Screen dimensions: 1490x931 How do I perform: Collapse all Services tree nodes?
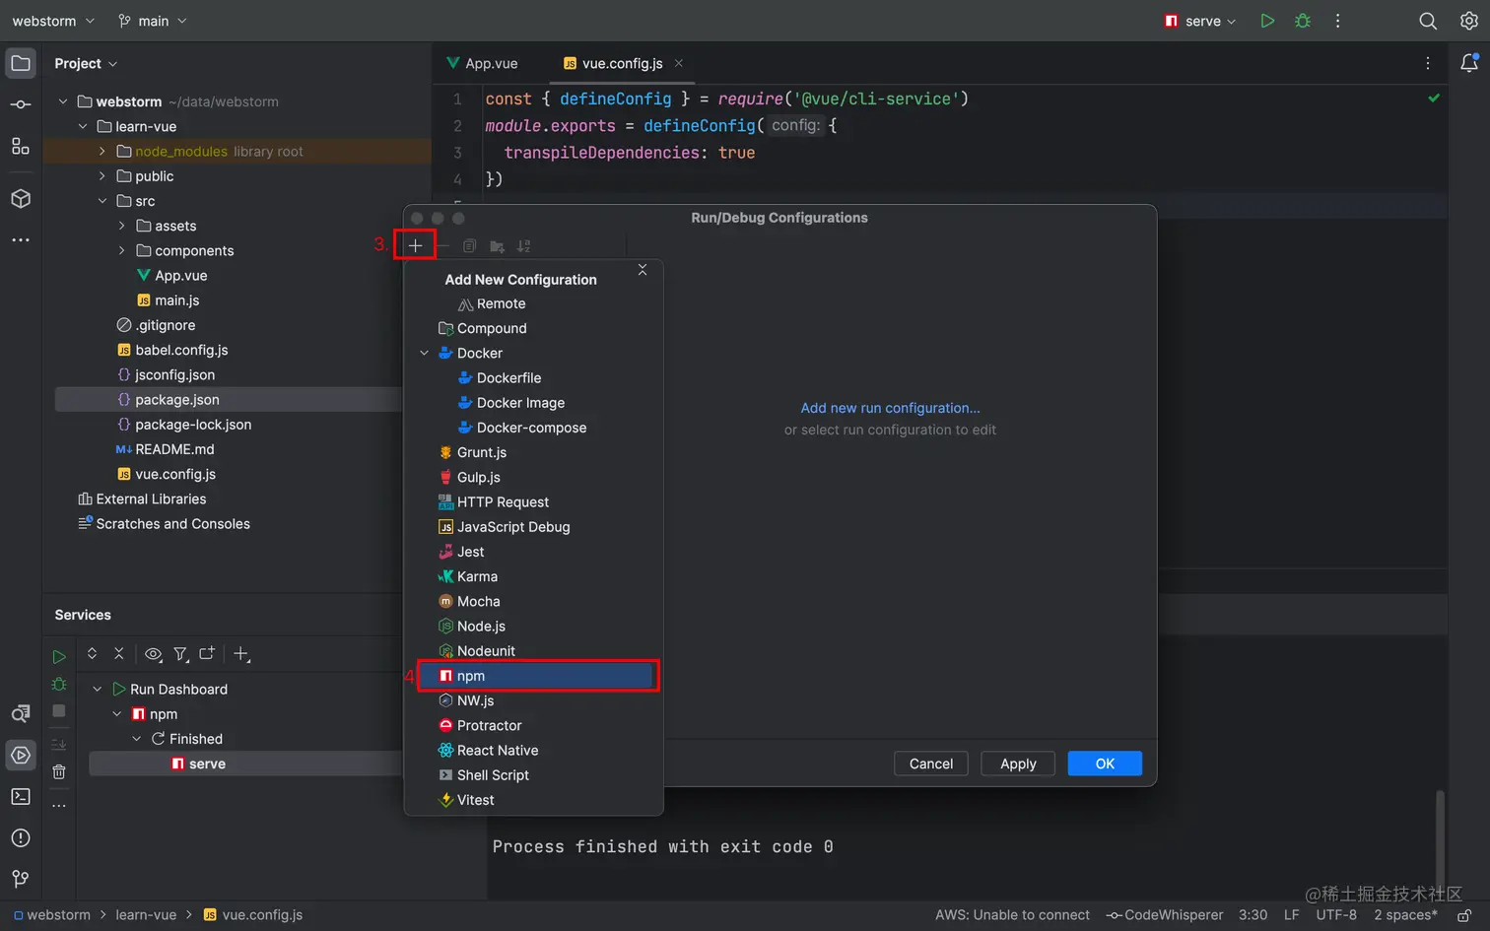pyautogui.click(x=119, y=653)
